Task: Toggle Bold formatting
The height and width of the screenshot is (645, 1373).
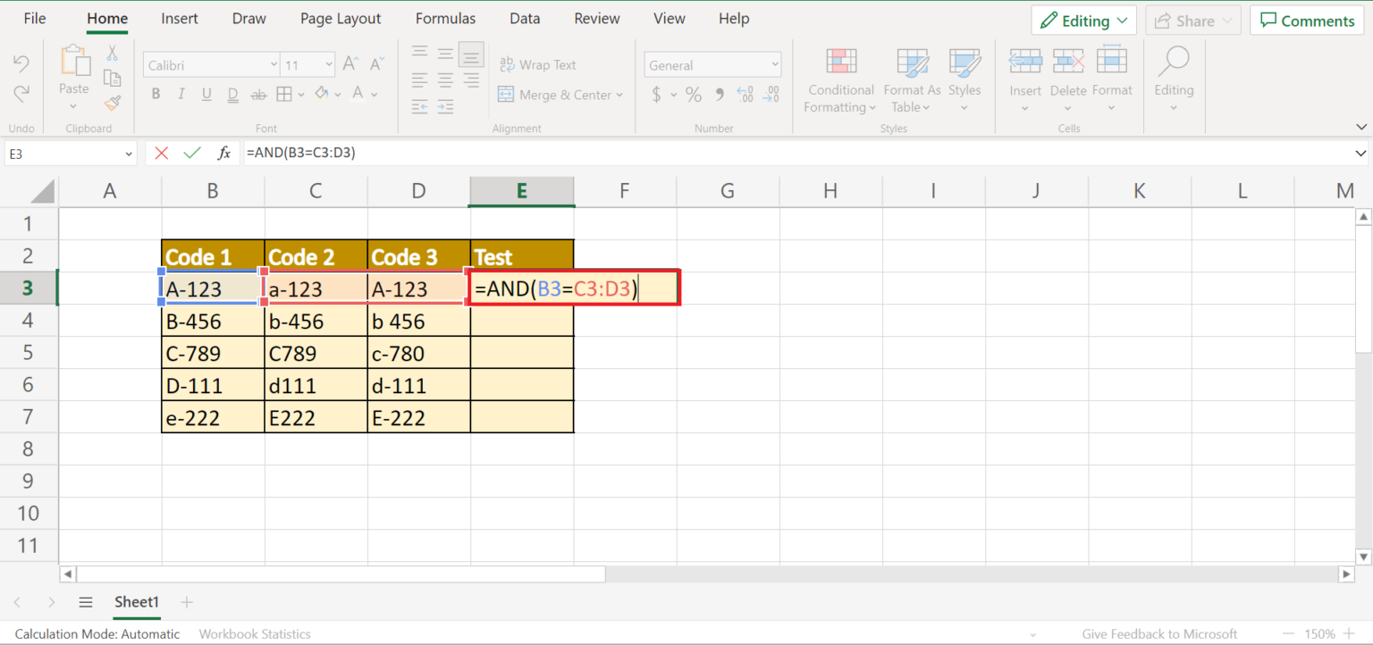Action: point(156,94)
